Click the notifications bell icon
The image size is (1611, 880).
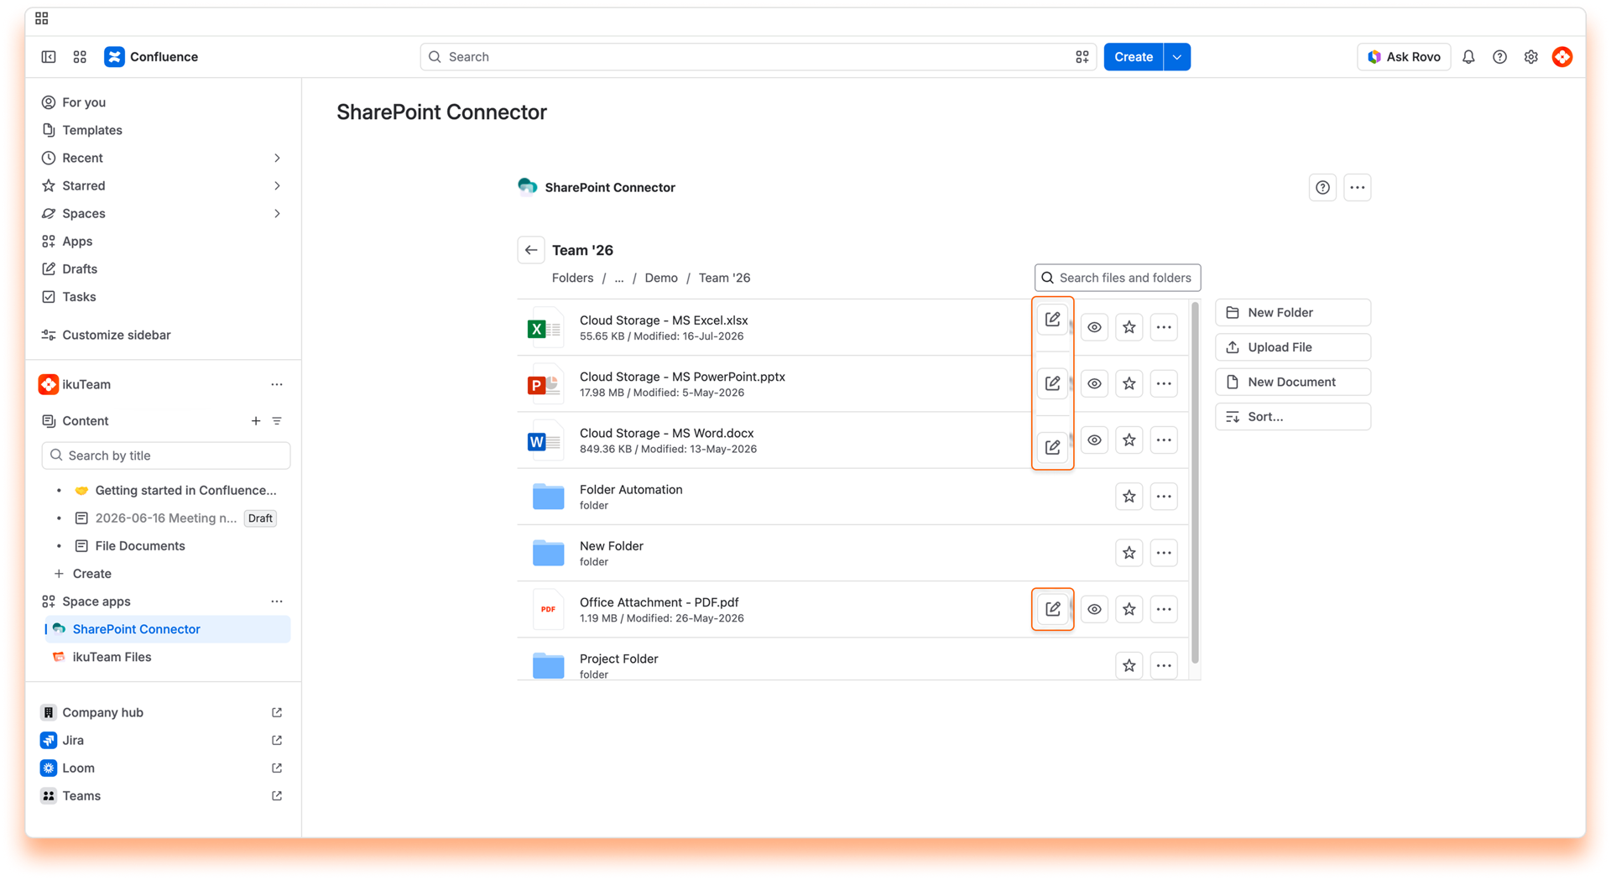pos(1468,57)
